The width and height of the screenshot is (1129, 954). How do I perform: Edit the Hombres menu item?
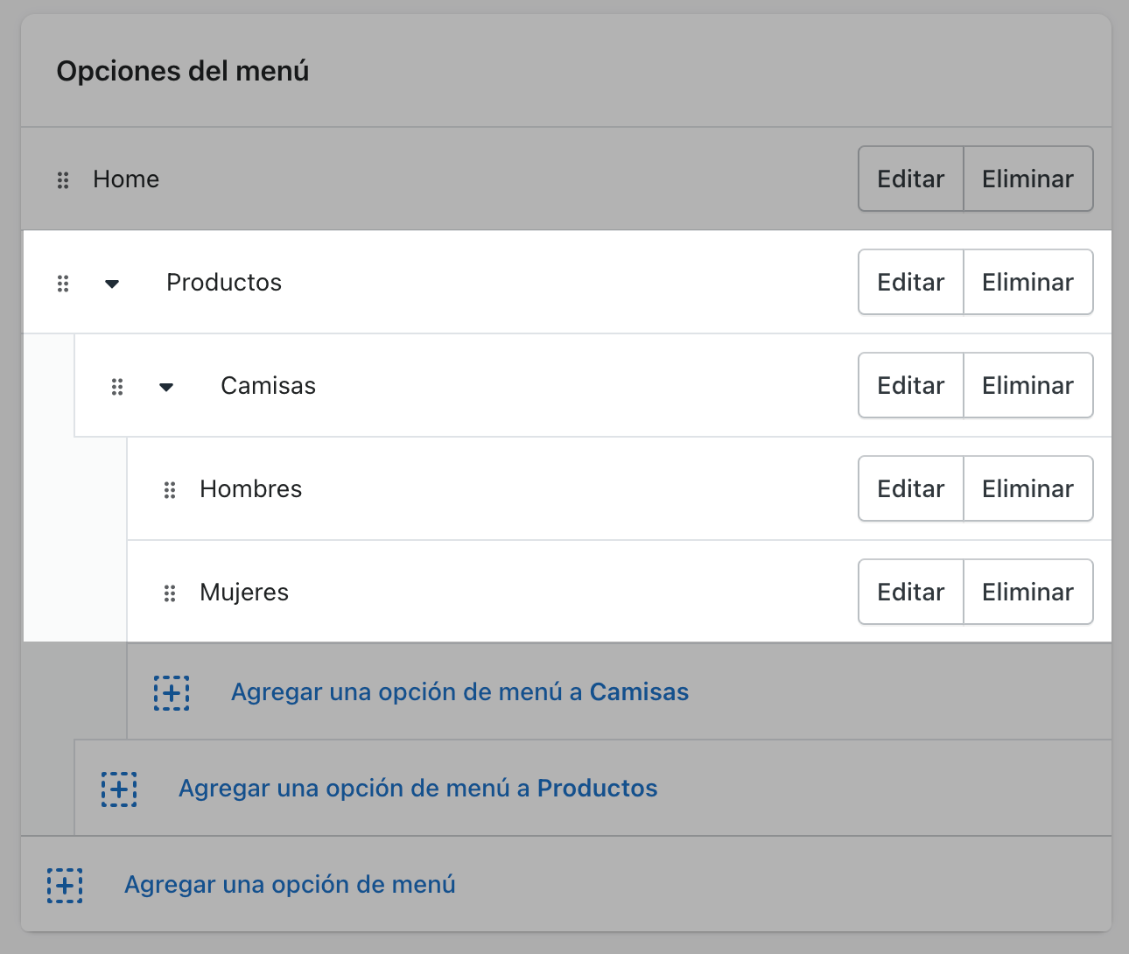tap(911, 488)
